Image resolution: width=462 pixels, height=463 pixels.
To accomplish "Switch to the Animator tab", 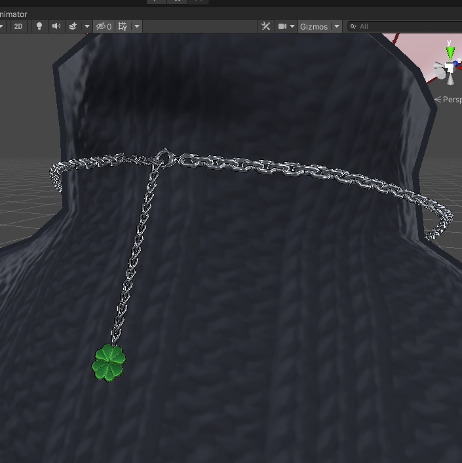I will pos(13,14).
